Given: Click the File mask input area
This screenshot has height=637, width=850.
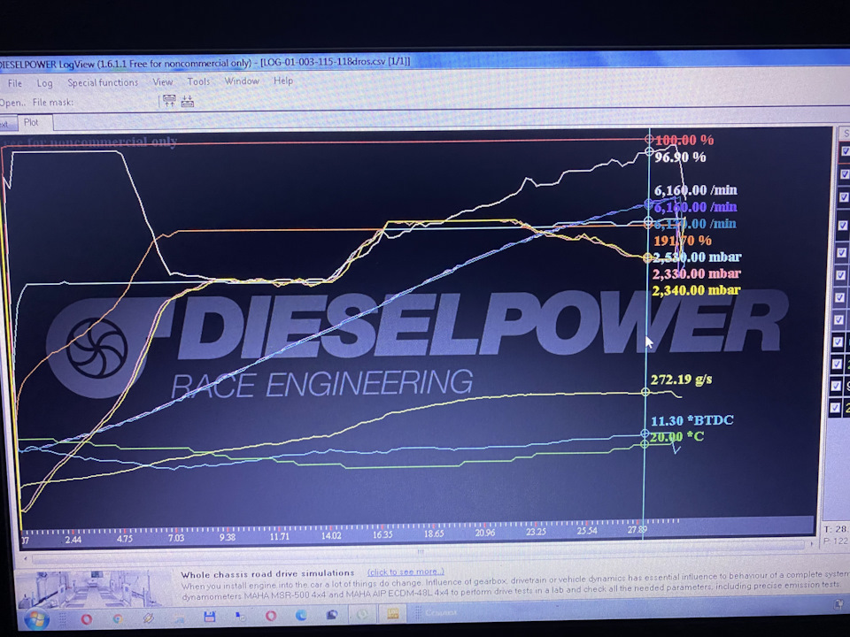Looking at the screenshot, I should click(114, 102).
